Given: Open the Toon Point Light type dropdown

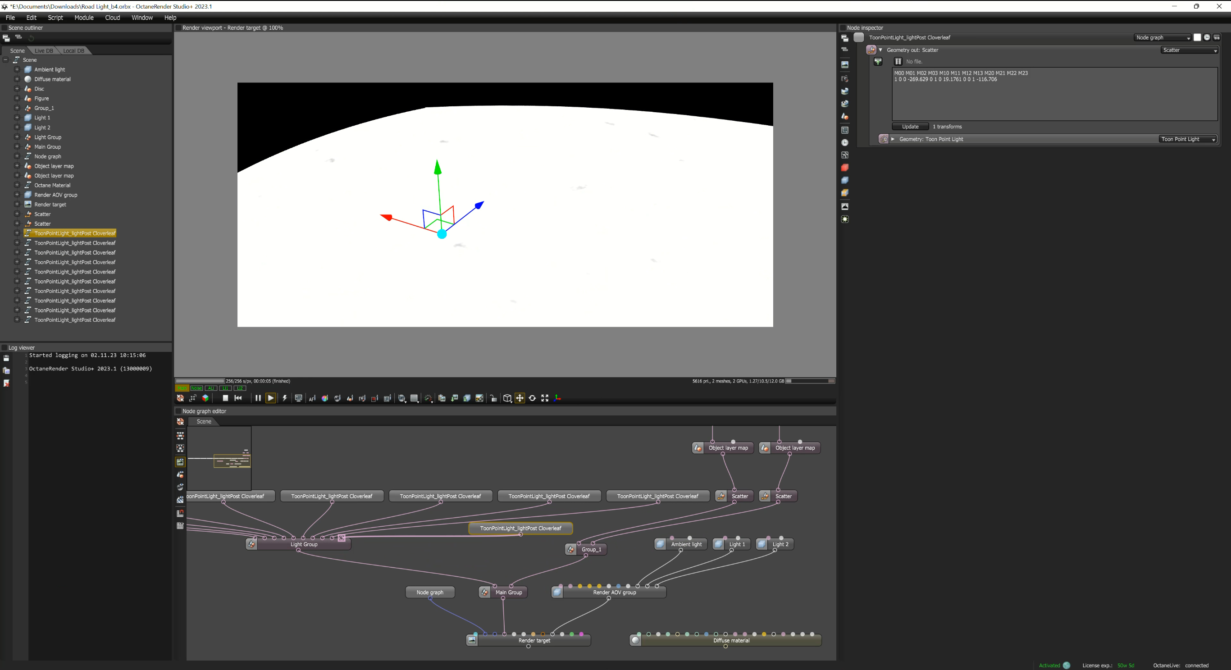Looking at the screenshot, I should [x=1187, y=139].
